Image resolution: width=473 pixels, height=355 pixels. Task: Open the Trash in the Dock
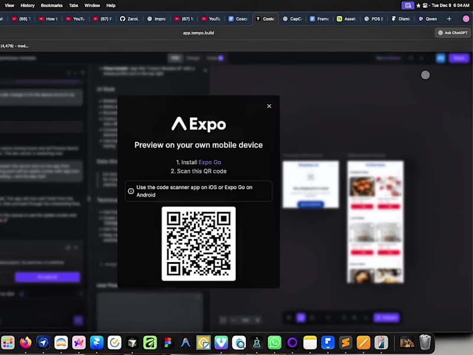tap(425, 342)
